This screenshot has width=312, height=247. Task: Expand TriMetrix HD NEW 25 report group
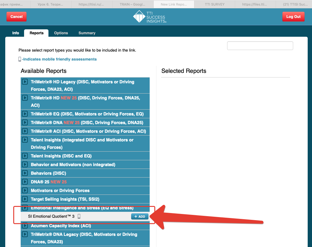pyautogui.click(x=25, y=98)
